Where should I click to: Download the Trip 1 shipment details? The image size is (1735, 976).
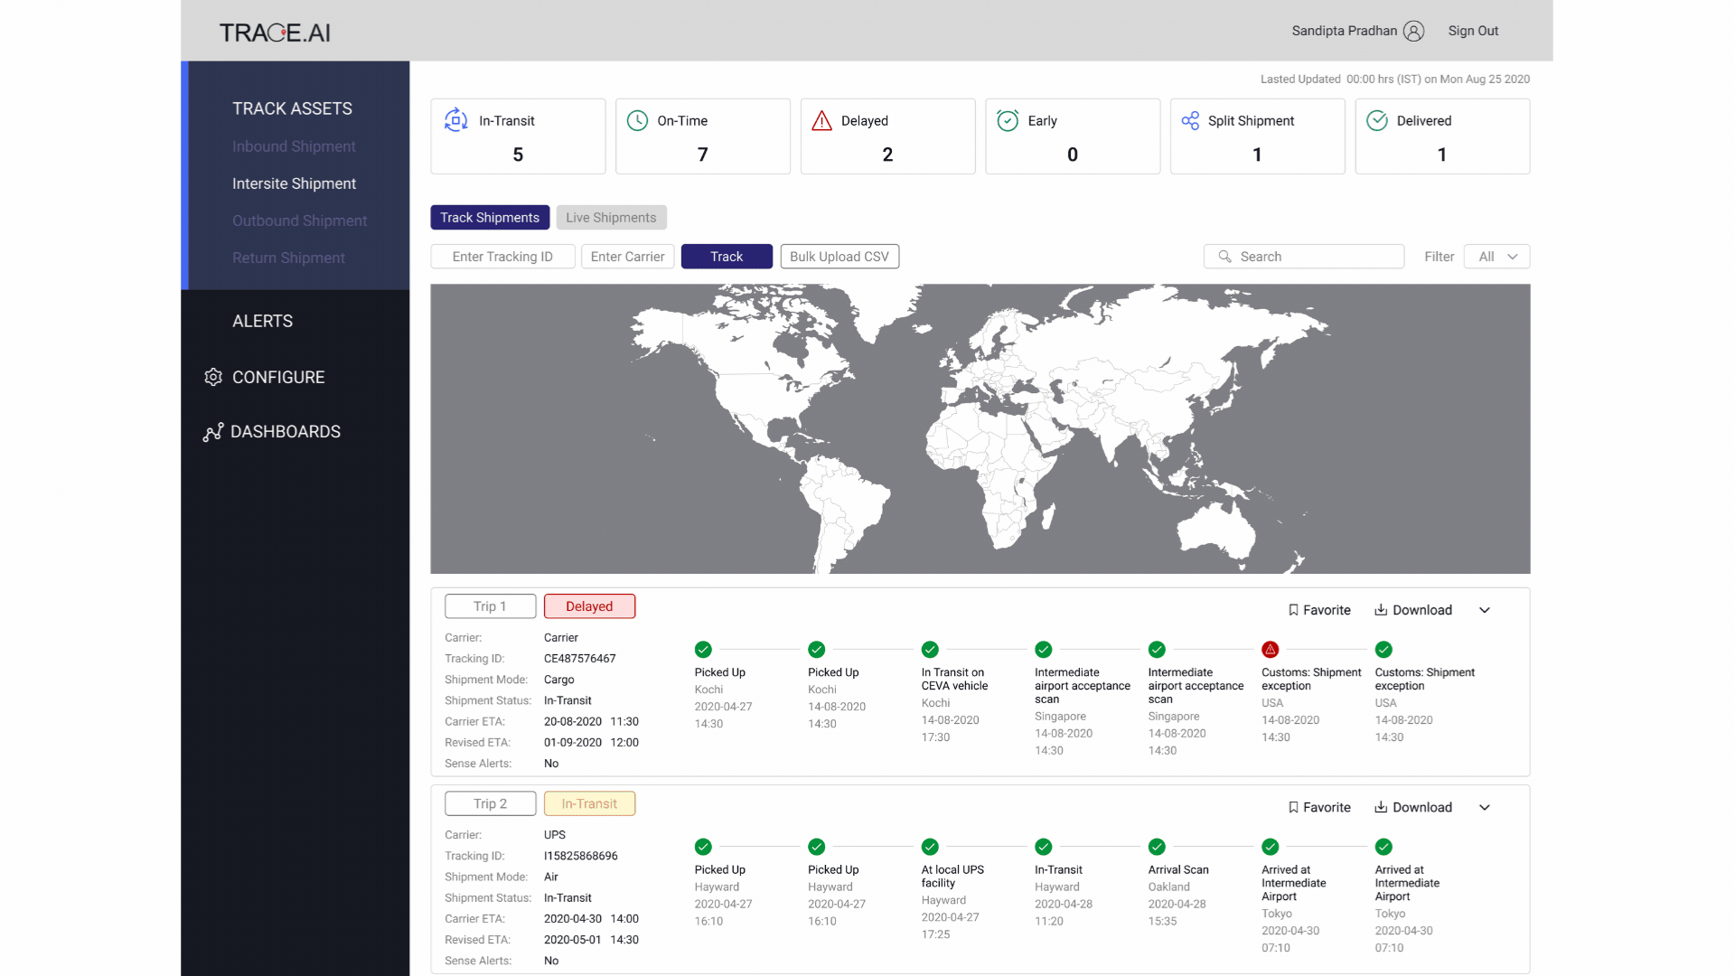click(x=1413, y=610)
